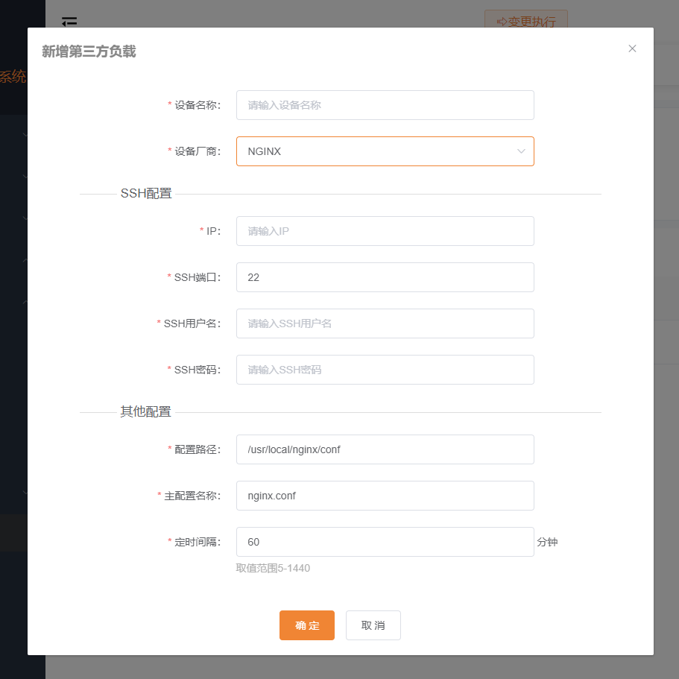The image size is (679, 679).
Task: Select the SSH端口 field showing 22
Action: 385,277
